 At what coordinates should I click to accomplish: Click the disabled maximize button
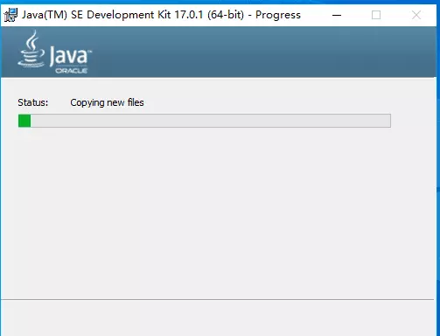[x=376, y=15]
